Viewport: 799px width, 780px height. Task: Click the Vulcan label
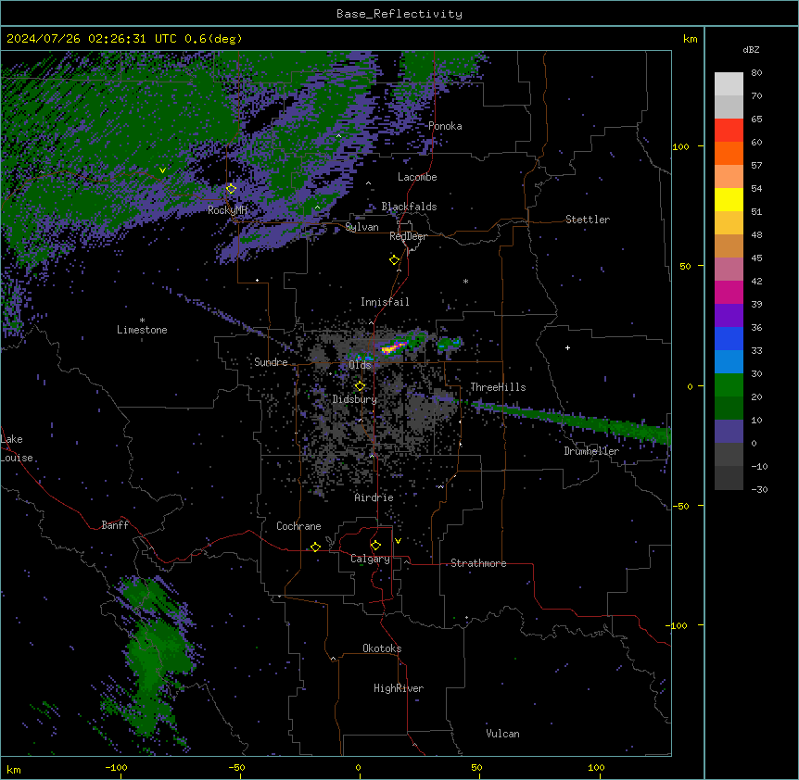pyautogui.click(x=502, y=734)
